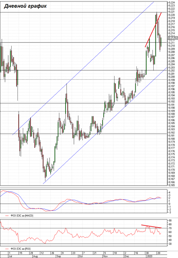Image resolution: width=178 pixels, height=258 pixels.
Task: Click the 0,182 price axis value
Action: (x=172, y=133)
